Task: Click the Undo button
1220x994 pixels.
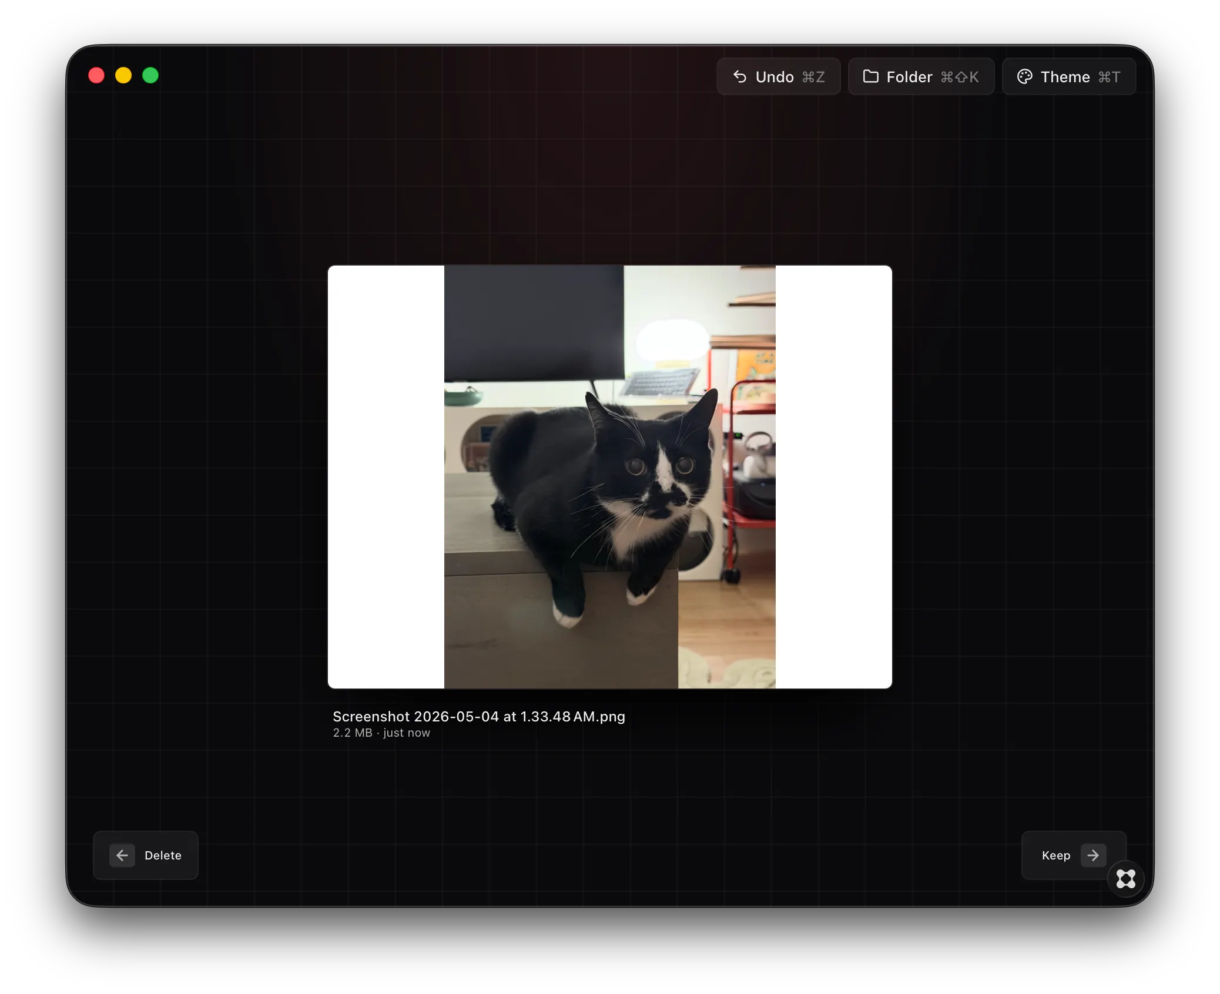Action: click(778, 77)
